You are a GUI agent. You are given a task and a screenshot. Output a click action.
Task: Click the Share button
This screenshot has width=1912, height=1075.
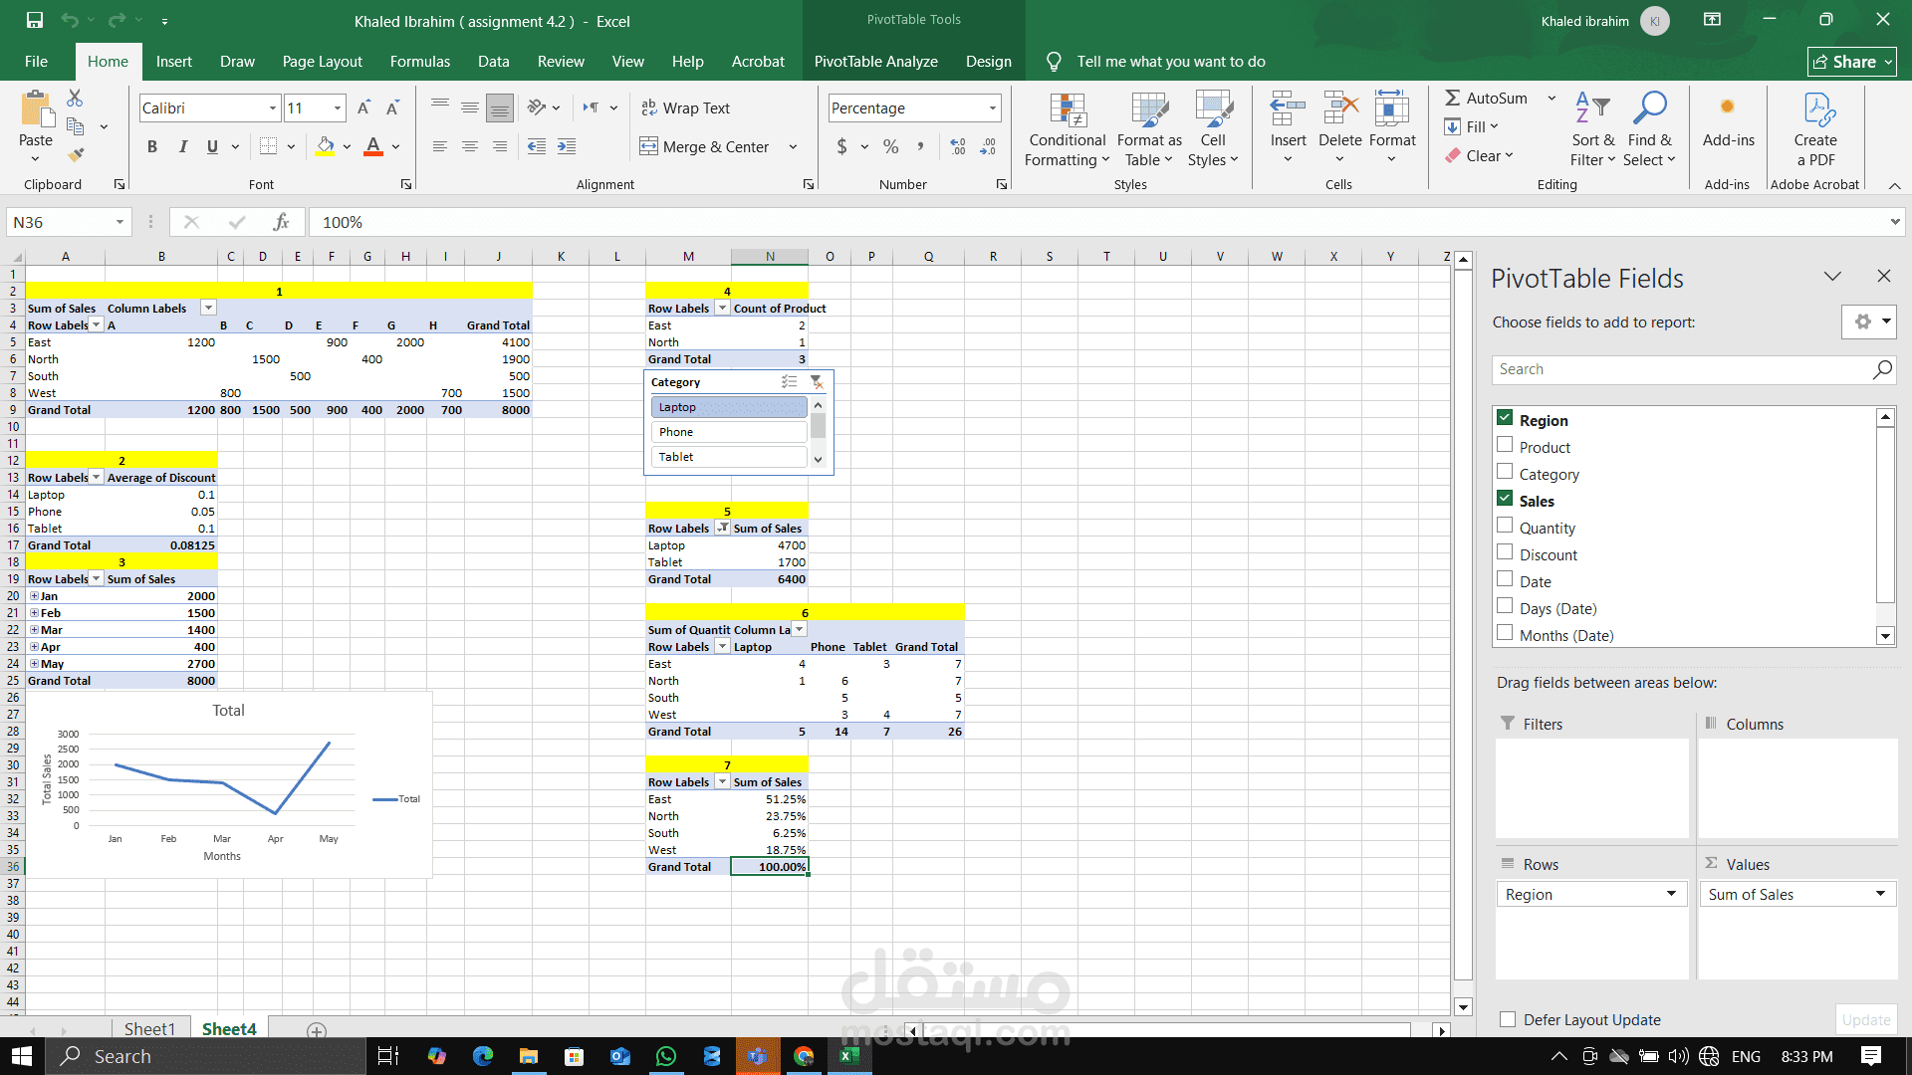tap(1852, 62)
